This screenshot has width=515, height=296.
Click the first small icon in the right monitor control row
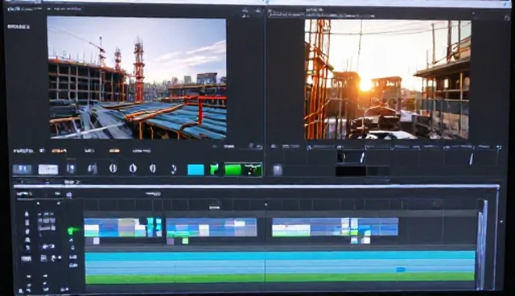274,146
